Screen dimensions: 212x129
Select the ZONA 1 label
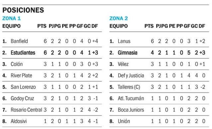click(x=12, y=18)
